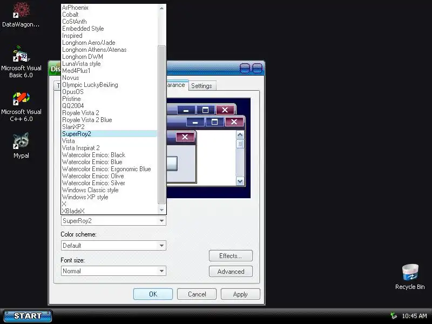432x324 pixels.
Task: Choose Watercolor Emico: Silver style
Action: tap(109, 183)
